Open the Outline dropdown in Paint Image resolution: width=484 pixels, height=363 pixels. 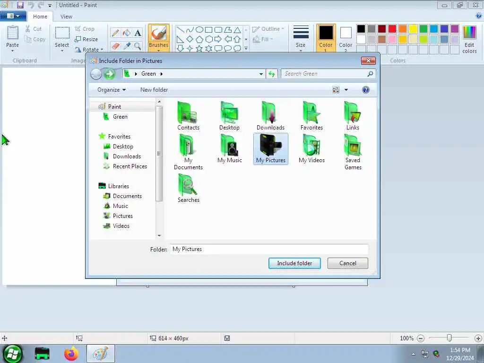268,29
